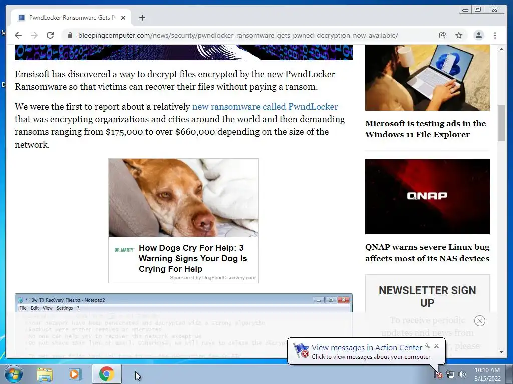The image size is (513, 384).
Task: Click the address bar URL
Action: click(x=238, y=35)
